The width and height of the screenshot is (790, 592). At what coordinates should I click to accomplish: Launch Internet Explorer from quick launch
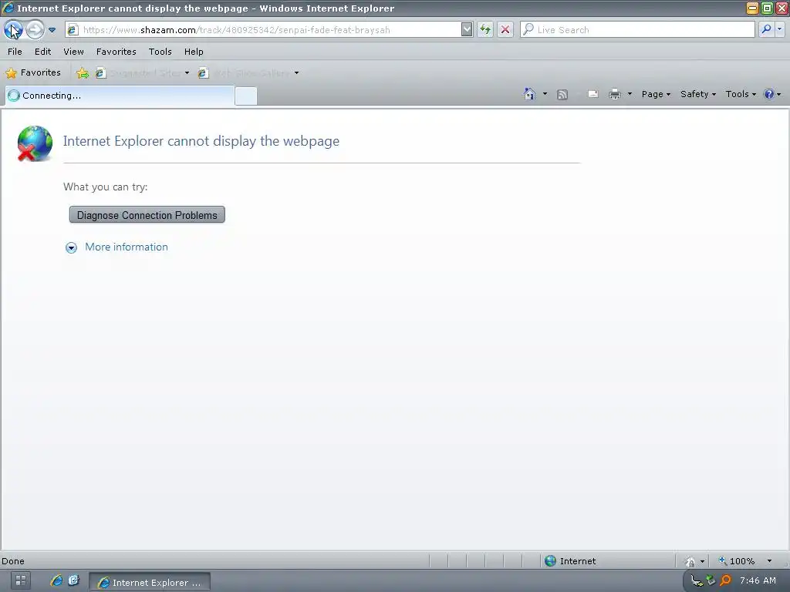pyautogui.click(x=56, y=580)
